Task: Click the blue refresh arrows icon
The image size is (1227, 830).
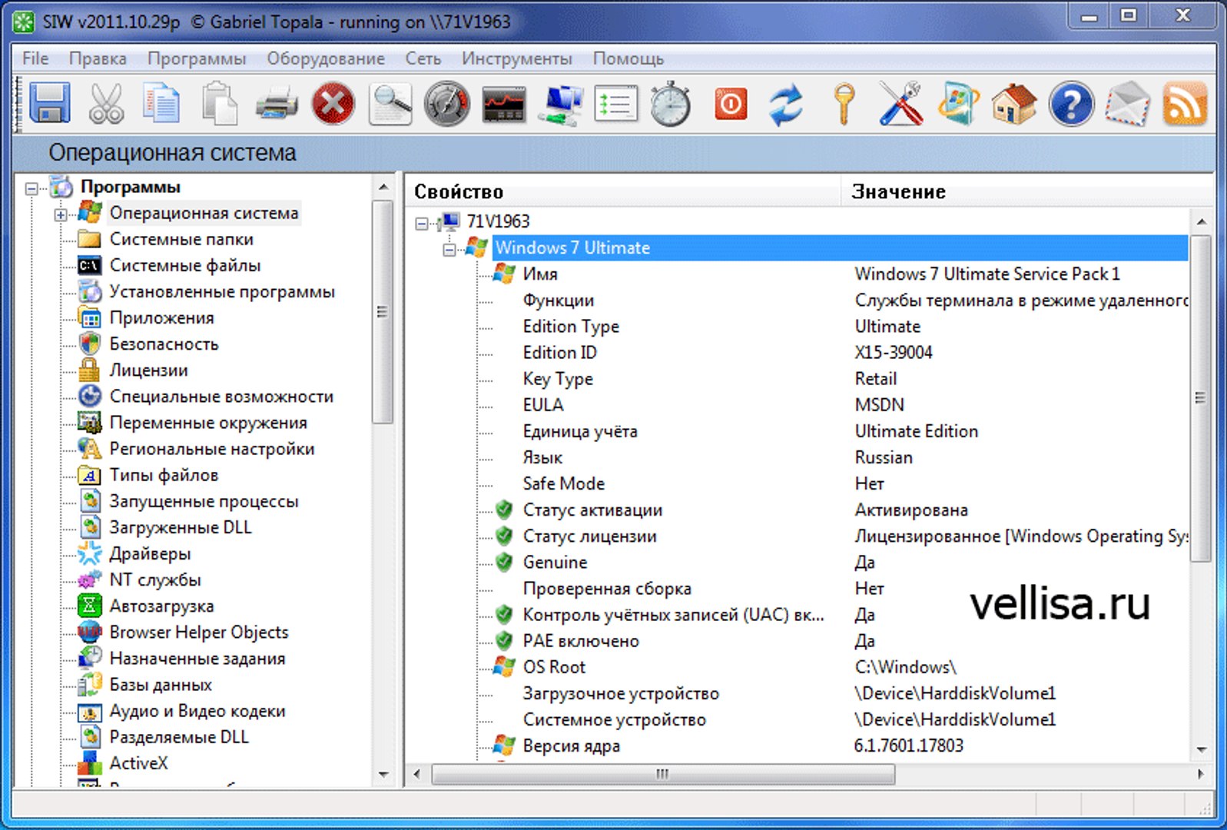Action: pyautogui.click(x=786, y=103)
